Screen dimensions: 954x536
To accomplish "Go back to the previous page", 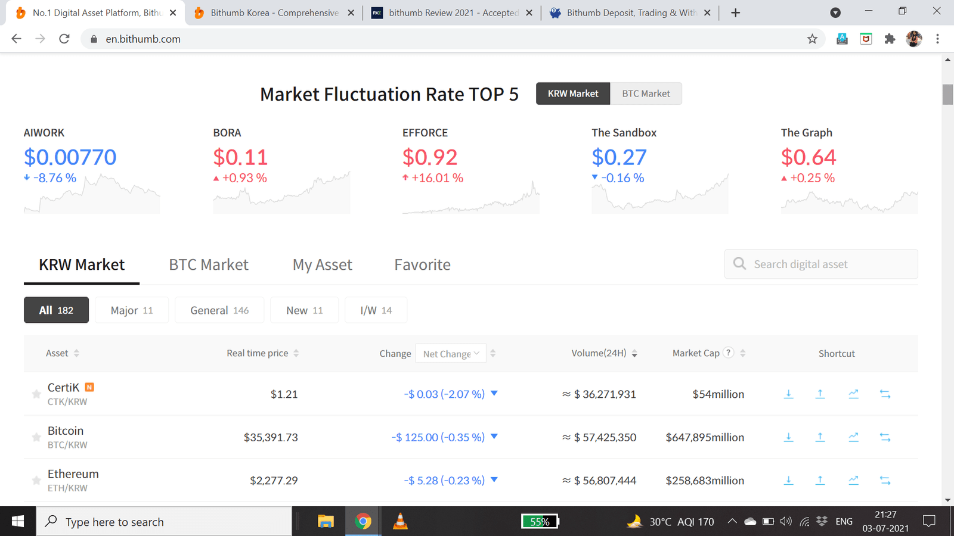I will (x=16, y=39).
